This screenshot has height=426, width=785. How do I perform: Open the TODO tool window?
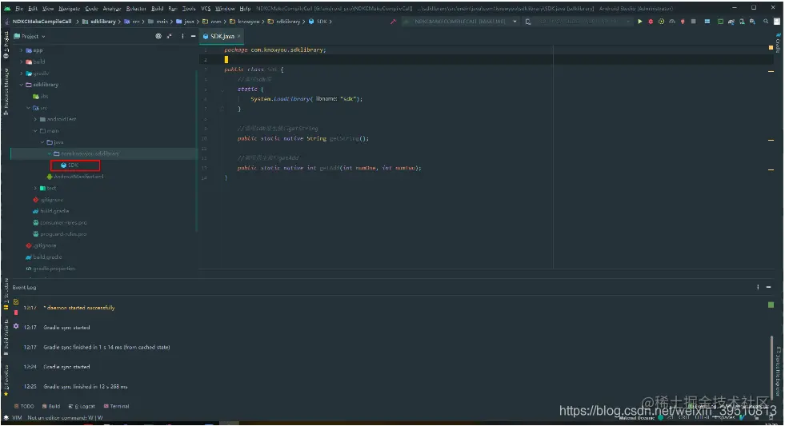pyautogui.click(x=25, y=406)
